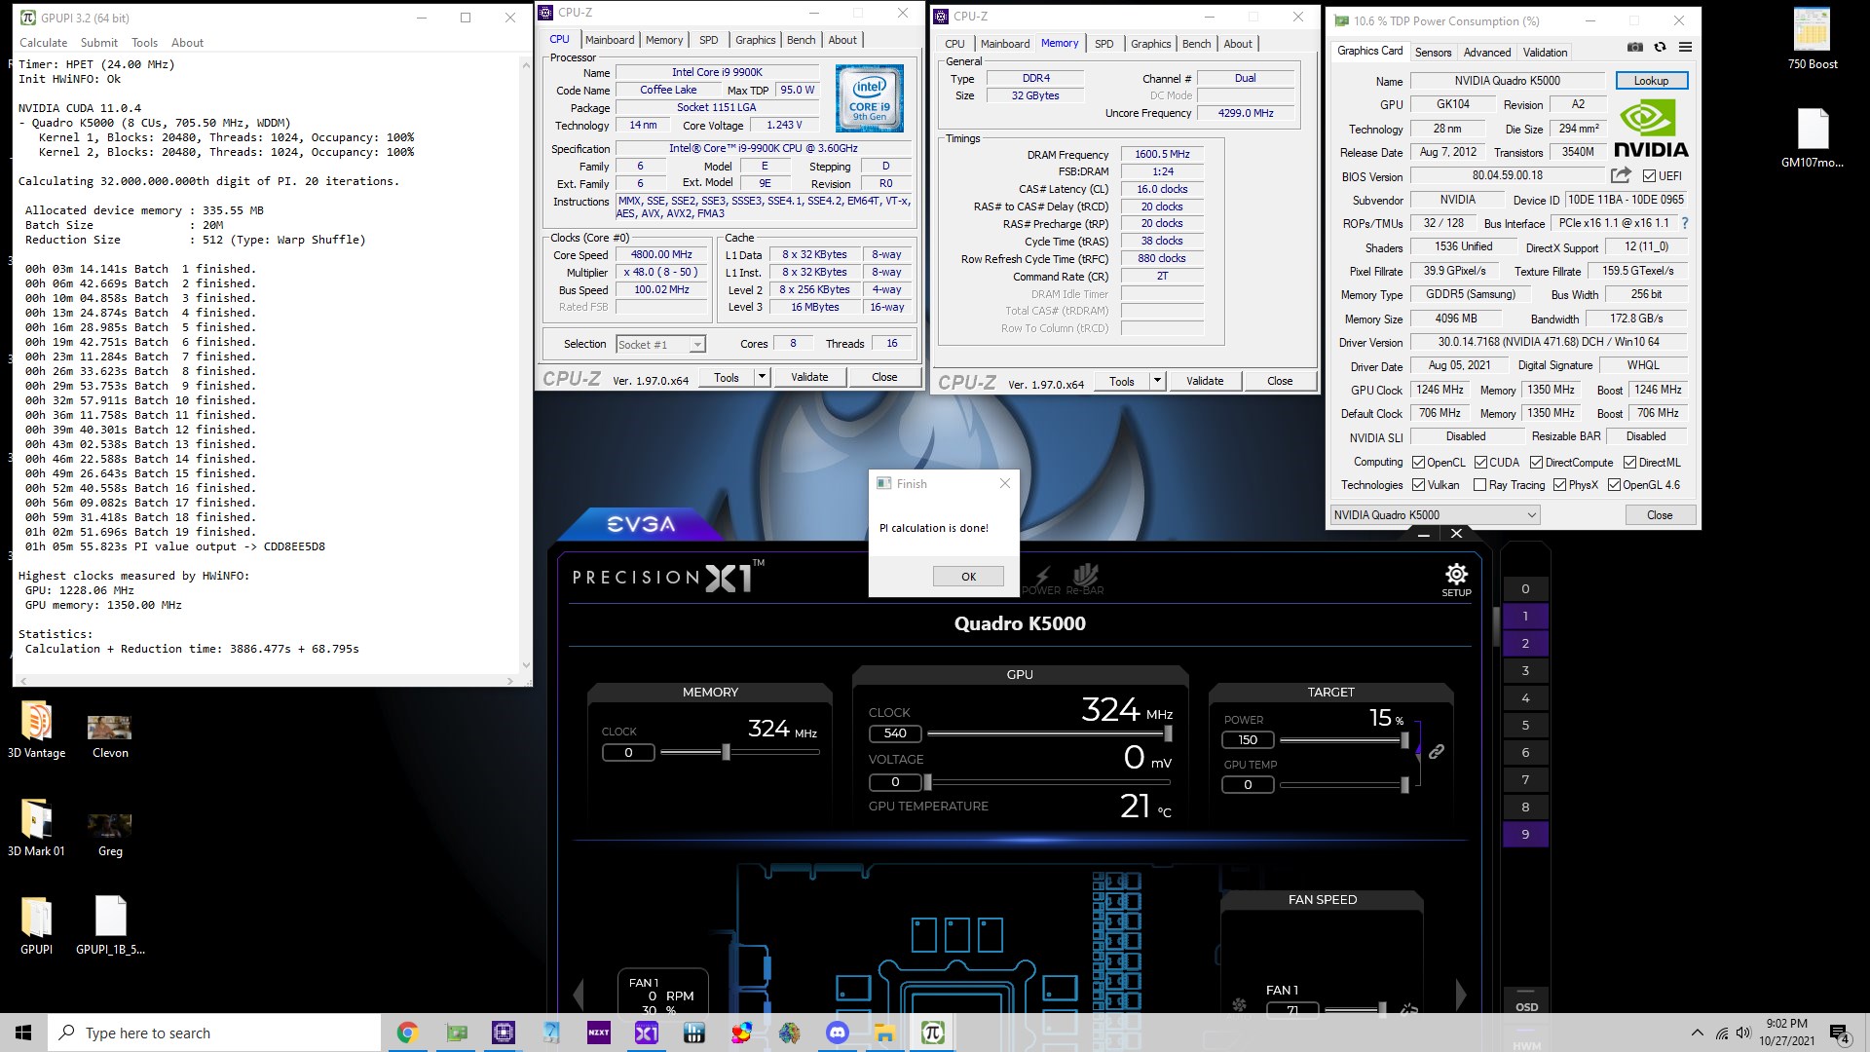Open 3D Mark 01 desktop folder

36,829
